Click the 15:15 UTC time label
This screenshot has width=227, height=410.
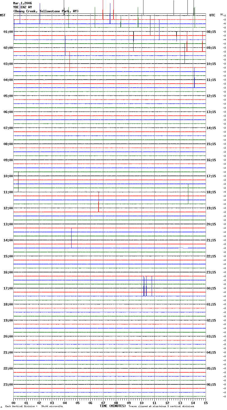pos(211,144)
